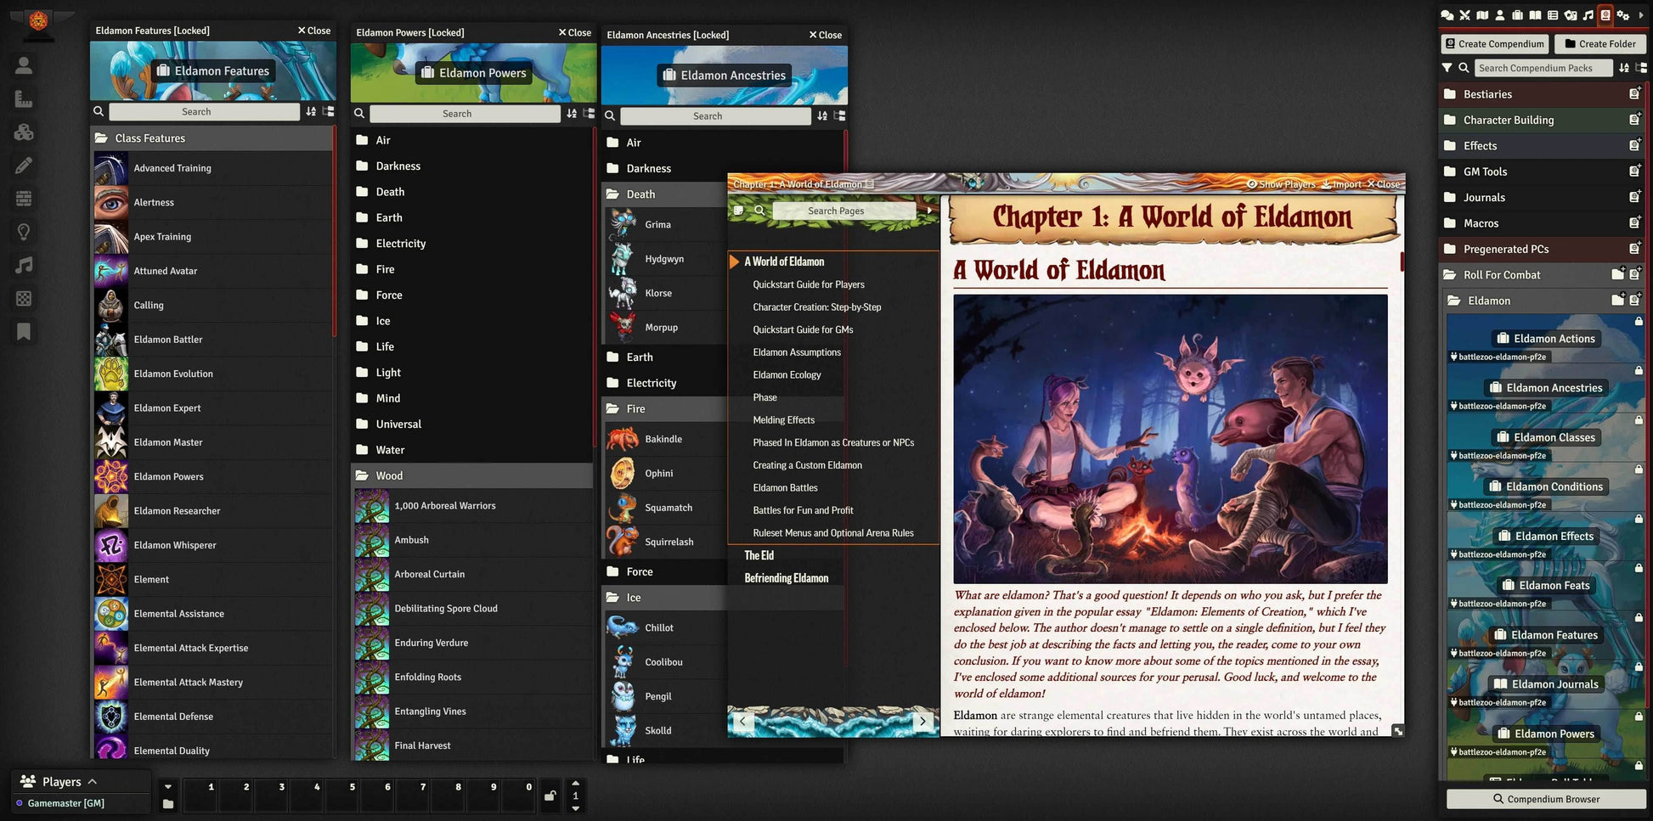Select the pencil Drawing Tools icon

click(x=24, y=166)
